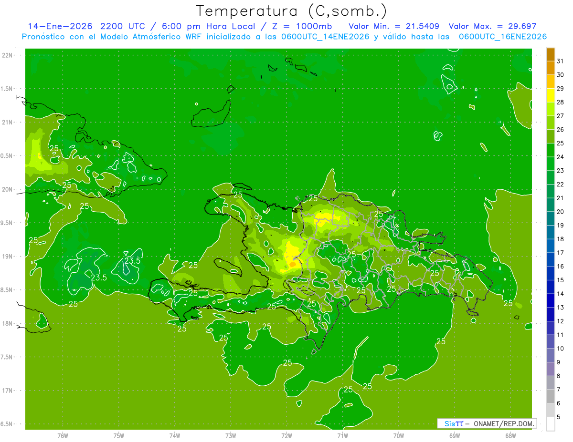This screenshot has width=573, height=442.
Task: Click the '73W' longitude axis label
Action: (231, 435)
